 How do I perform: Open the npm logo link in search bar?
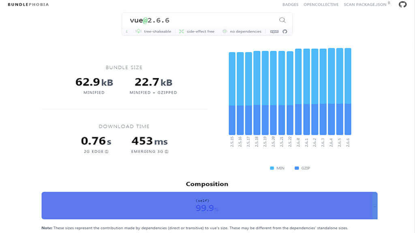pos(274,32)
